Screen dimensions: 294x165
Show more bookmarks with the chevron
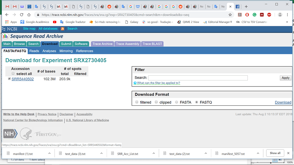(287, 22)
